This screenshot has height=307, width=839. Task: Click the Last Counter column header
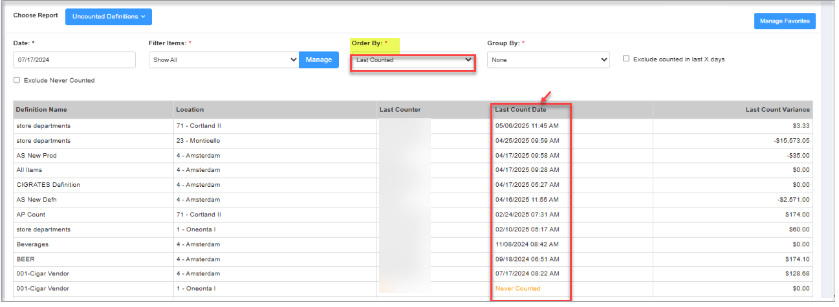tap(400, 110)
